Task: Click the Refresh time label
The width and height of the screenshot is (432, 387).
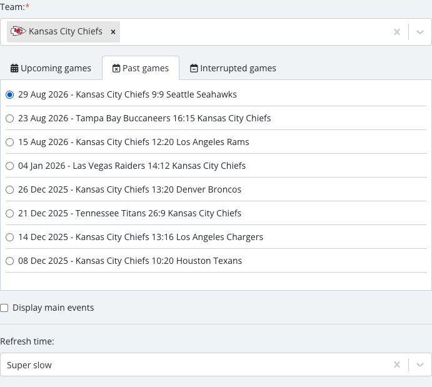Action: tap(27, 341)
